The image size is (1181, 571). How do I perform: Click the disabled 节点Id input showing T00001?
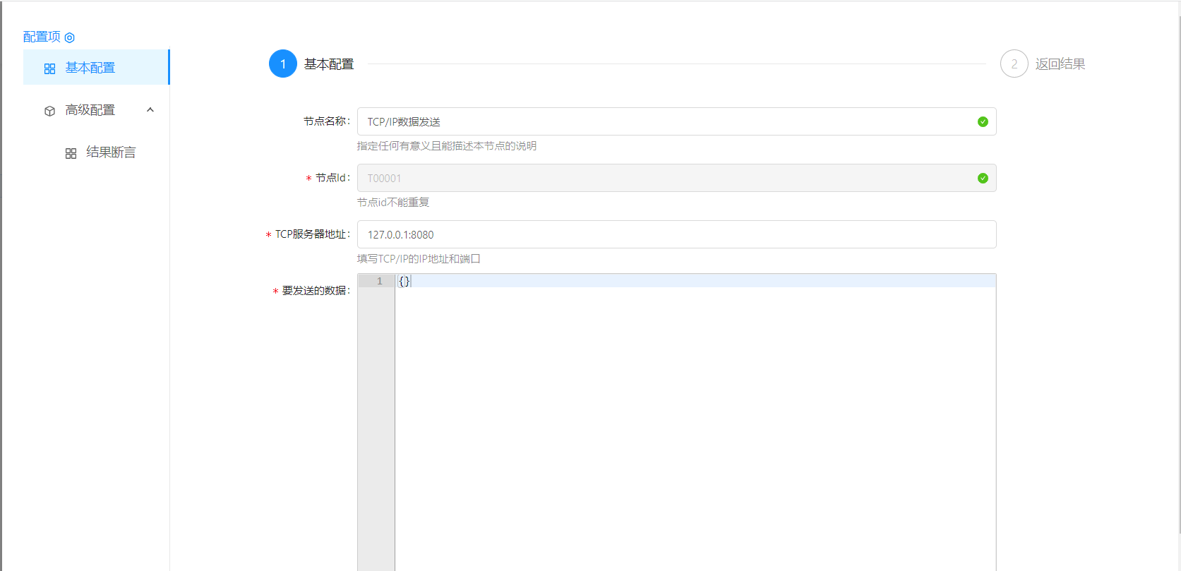(664, 178)
